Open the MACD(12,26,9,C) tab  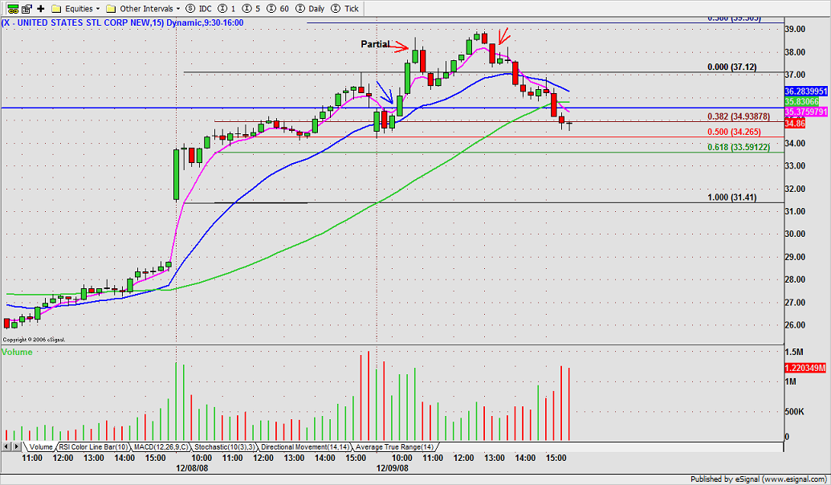click(161, 446)
